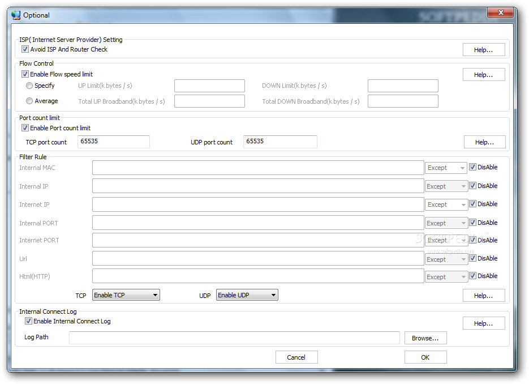The width and height of the screenshot is (529, 384).
Task: Click the UDP port count field
Action: (281, 142)
